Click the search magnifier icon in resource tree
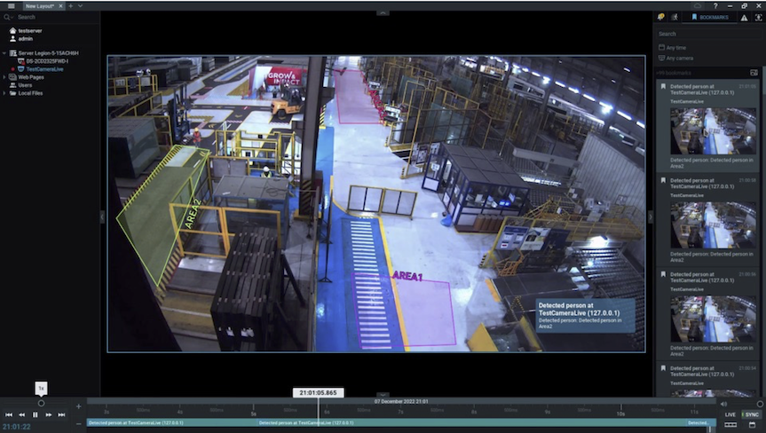Viewport: 766px width, 433px height. [7, 17]
